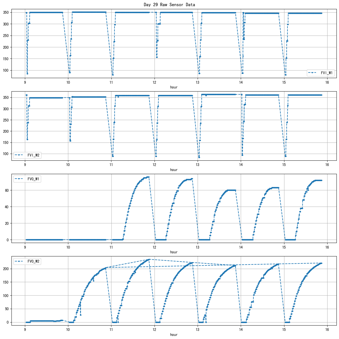Click the dashed line sample in FVO_W1 legend
339x339 pixels.
(x=20, y=179)
